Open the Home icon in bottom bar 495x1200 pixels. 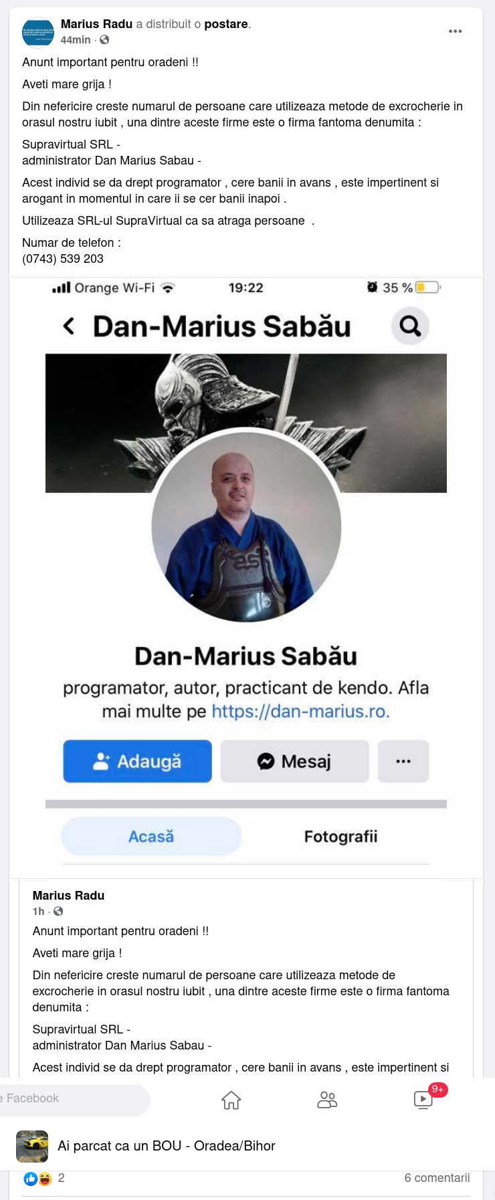(x=231, y=1100)
